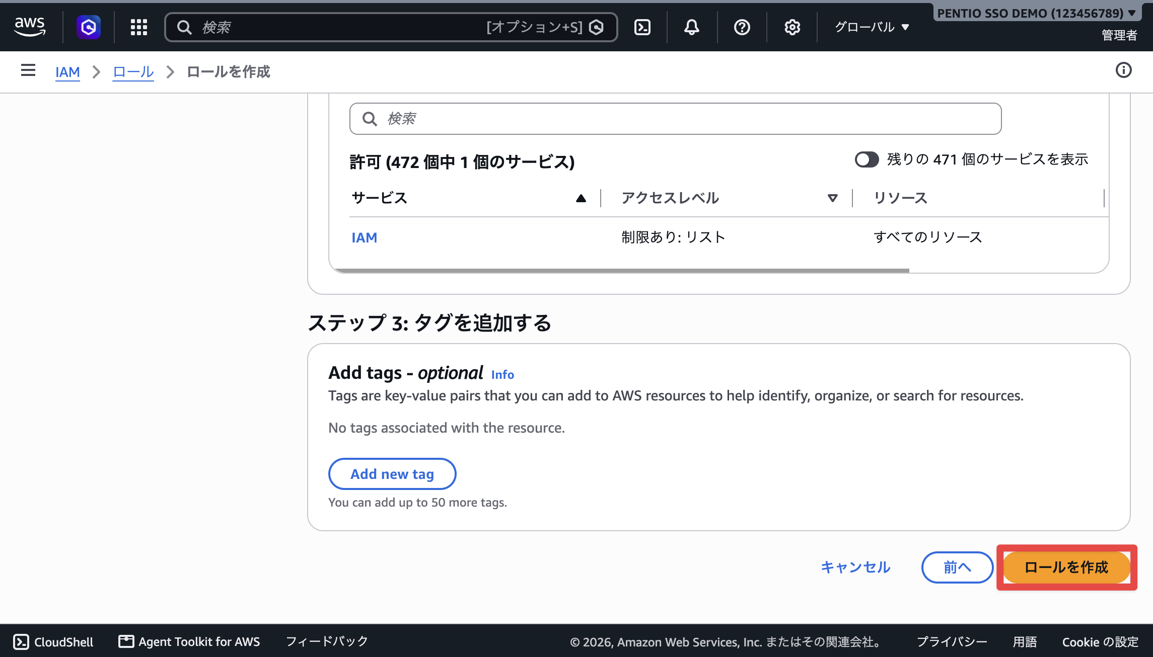Click the リソース column header
This screenshot has width=1153, height=657.
900,198
